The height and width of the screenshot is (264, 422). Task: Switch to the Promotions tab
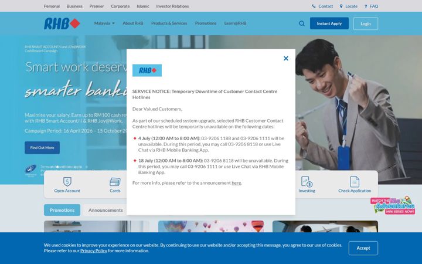coord(62,210)
